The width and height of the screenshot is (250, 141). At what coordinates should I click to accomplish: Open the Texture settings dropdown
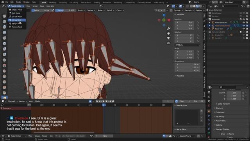(91, 10)
